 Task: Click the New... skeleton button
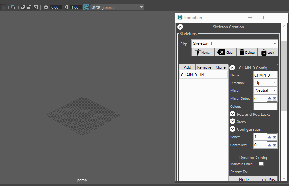203,52
